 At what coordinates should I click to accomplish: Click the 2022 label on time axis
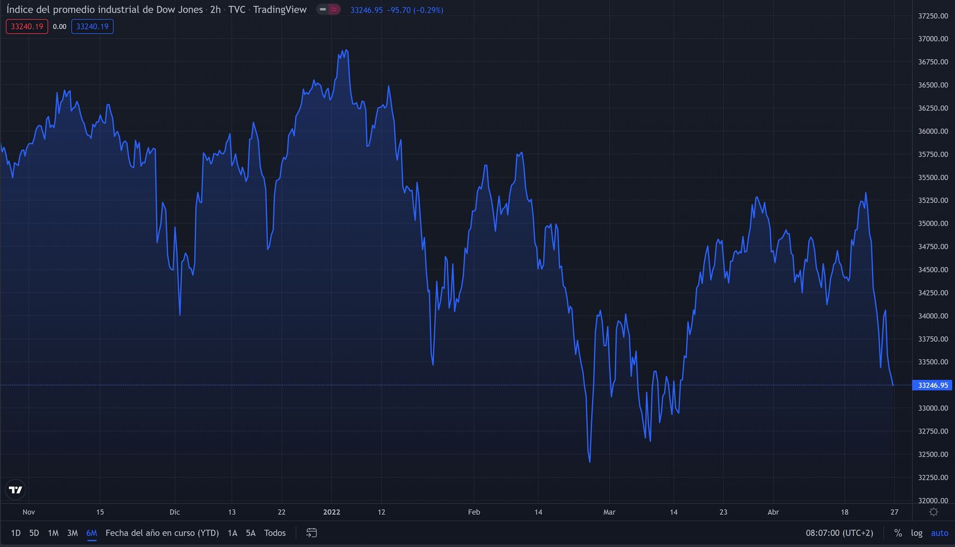pyautogui.click(x=332, y=512)
